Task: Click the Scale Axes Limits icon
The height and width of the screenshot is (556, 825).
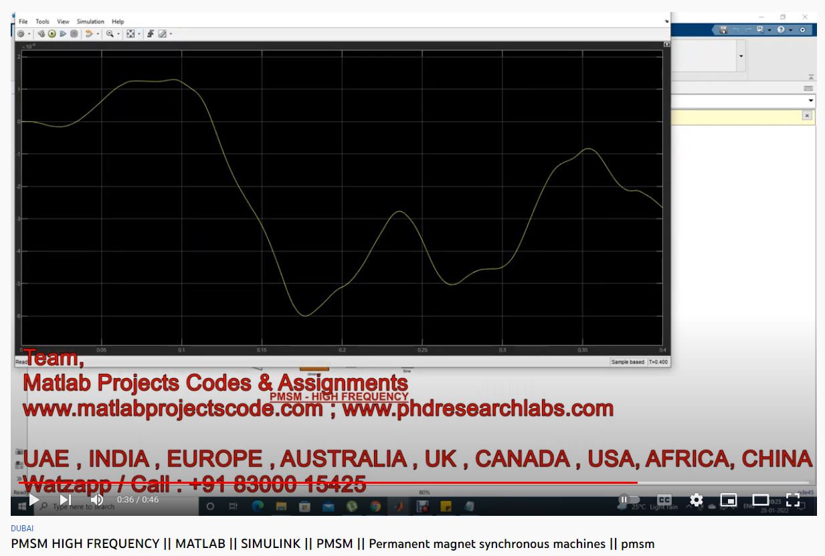Action: [x=130, y=33]
